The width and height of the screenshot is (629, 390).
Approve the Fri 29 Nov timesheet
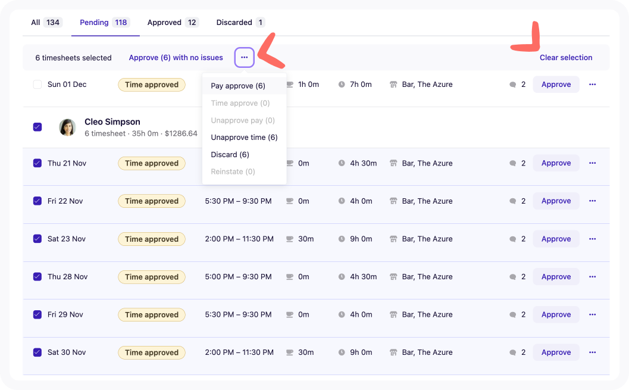556,314
